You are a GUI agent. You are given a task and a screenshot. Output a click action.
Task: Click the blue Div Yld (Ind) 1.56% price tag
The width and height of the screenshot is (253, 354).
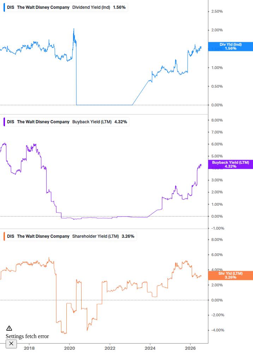(230, 46)
